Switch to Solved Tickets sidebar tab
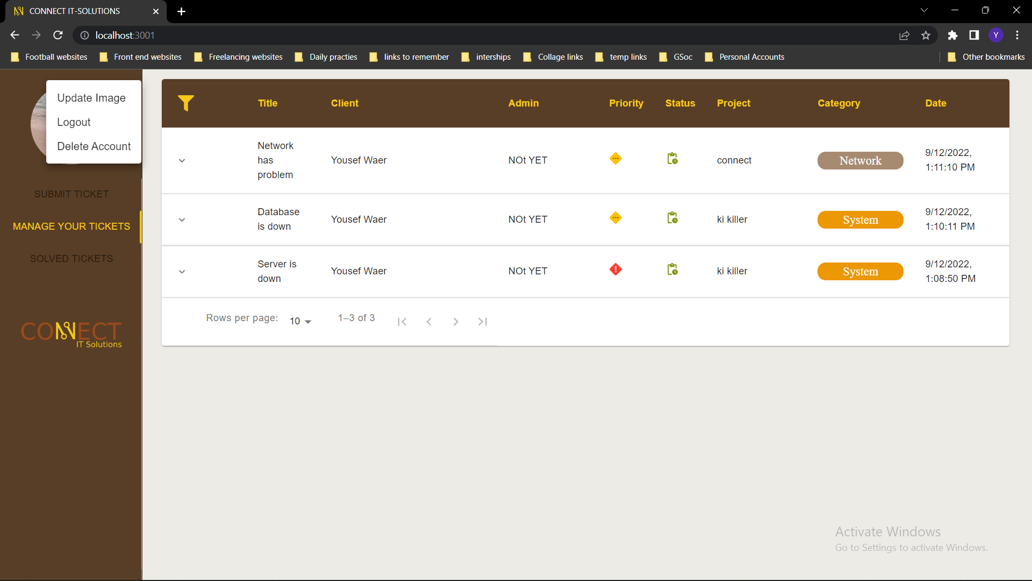Viewport: 1032px width, 581px height. pos(71,259)
